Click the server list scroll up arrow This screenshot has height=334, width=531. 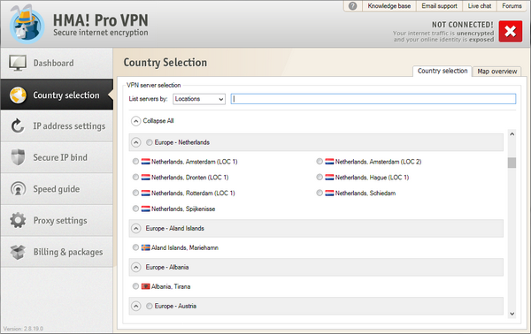click(x=512, y=134)
